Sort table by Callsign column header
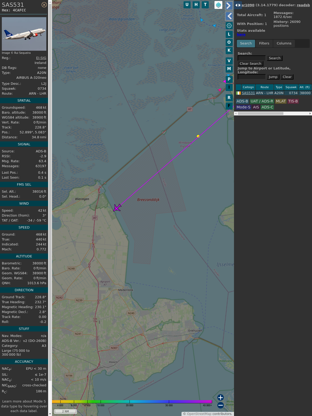 tap(248, 87)
